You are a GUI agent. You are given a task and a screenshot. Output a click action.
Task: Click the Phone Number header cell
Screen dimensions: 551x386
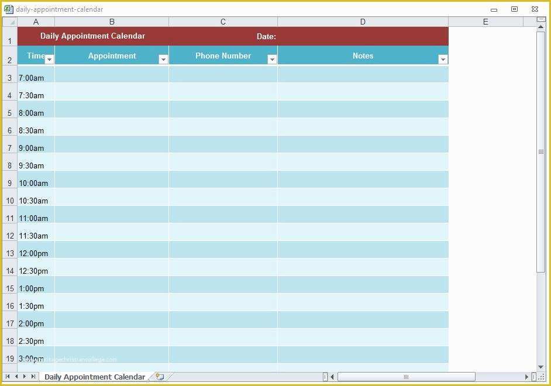click(223, 56)
